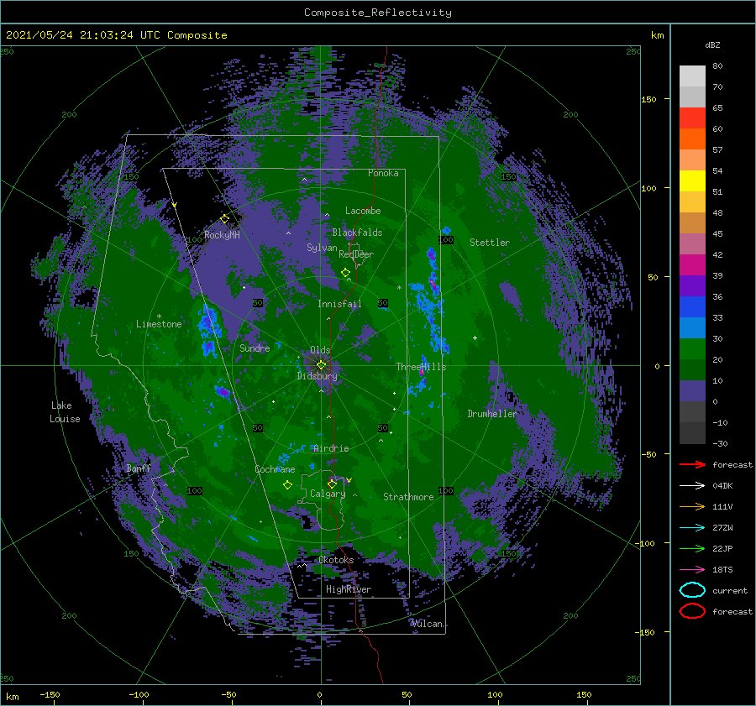Click the Banff label
The height and width of the screenshot is (706, 756).
(x=139, y=468)
